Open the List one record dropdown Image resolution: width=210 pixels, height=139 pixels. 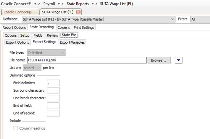pos(34,68)
